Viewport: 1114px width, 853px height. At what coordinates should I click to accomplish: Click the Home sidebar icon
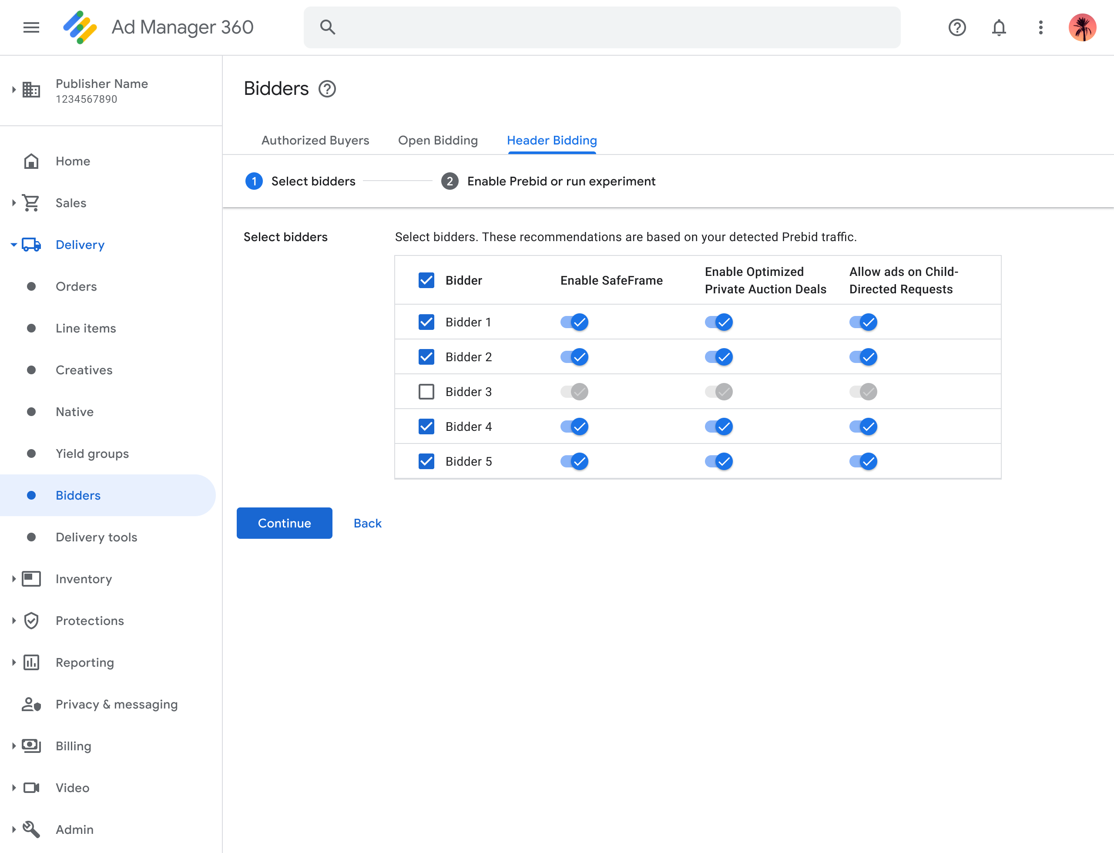tap(31, 161)
